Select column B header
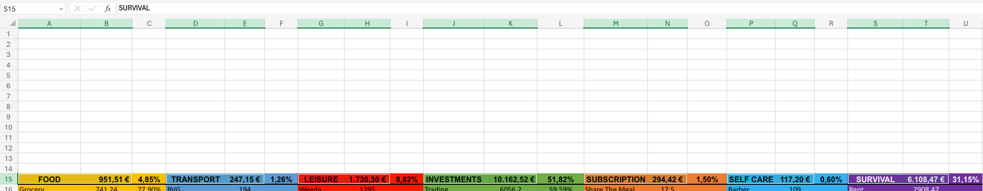The image size is (983, 191). click(106, 23)
